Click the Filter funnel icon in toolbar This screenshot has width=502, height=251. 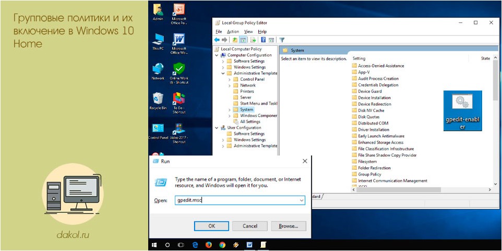(x=282, y=40)
